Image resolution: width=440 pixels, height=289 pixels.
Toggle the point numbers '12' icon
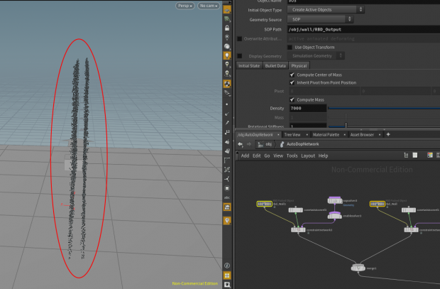click(227, 132)
